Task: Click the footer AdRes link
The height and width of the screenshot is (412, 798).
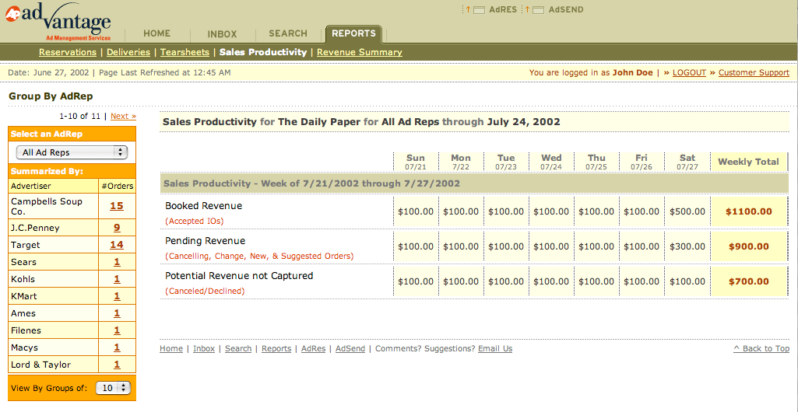Action: click(x=313, y=348)
